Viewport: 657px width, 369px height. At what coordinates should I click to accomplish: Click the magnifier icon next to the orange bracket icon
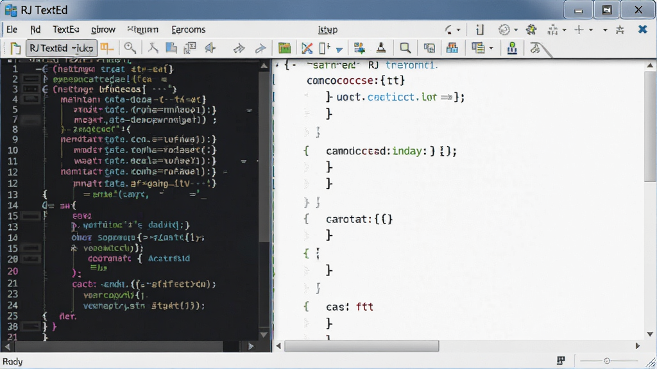130,48
